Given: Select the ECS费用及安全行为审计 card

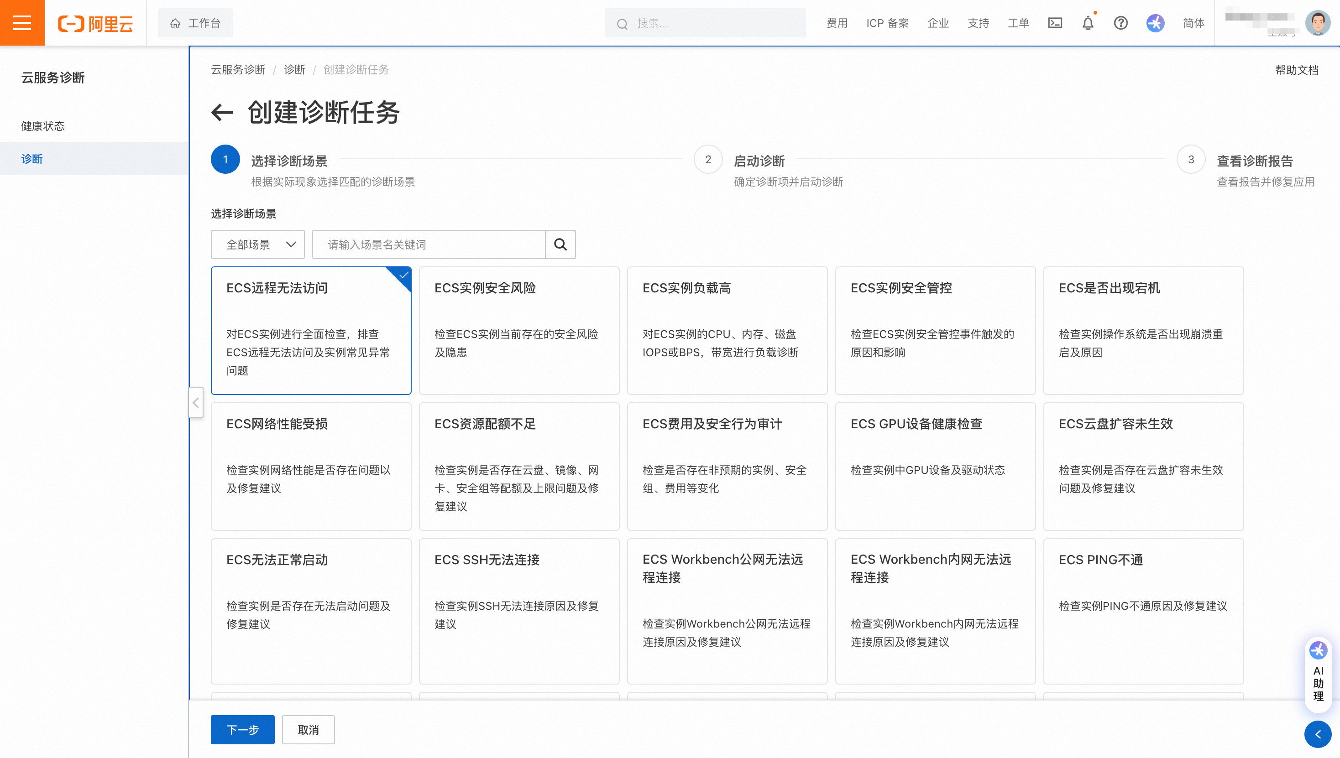Looking at the screenshot, I should coord(728,467).
